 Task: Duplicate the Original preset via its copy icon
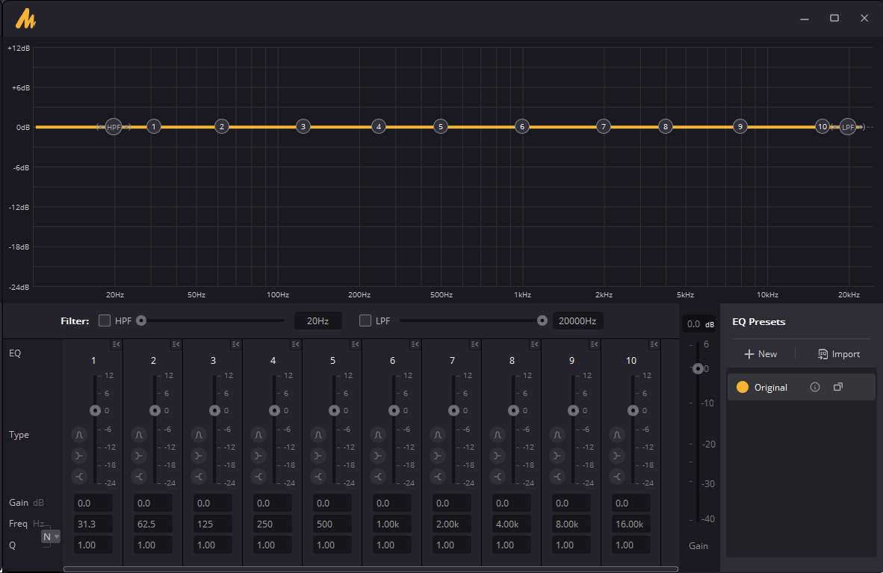pos(838,387)
